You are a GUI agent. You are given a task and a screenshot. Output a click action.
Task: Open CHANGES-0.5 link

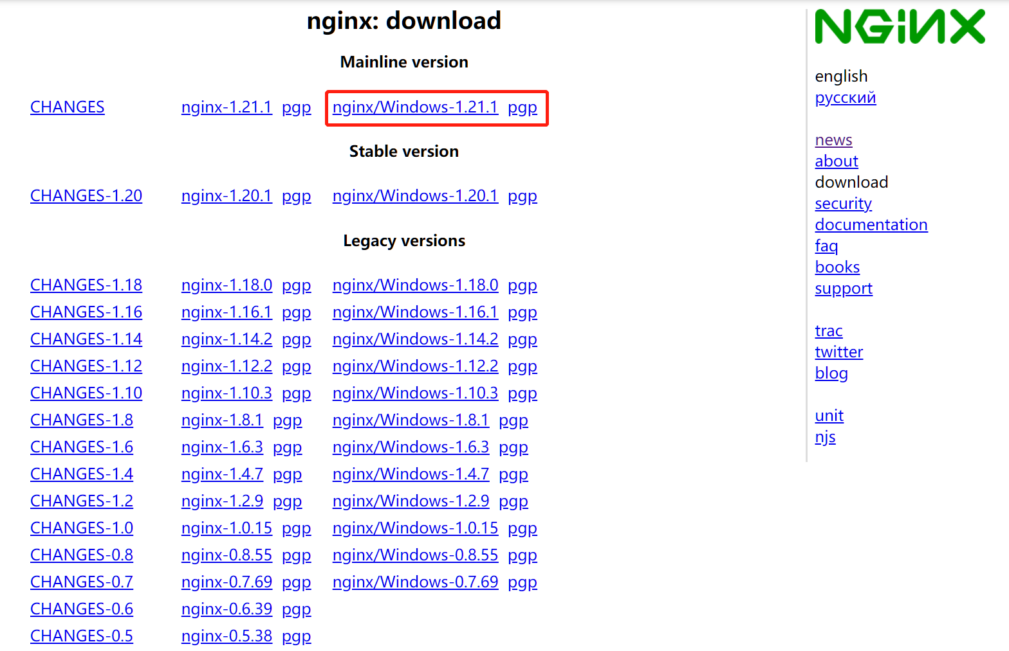tap(82, 636)
